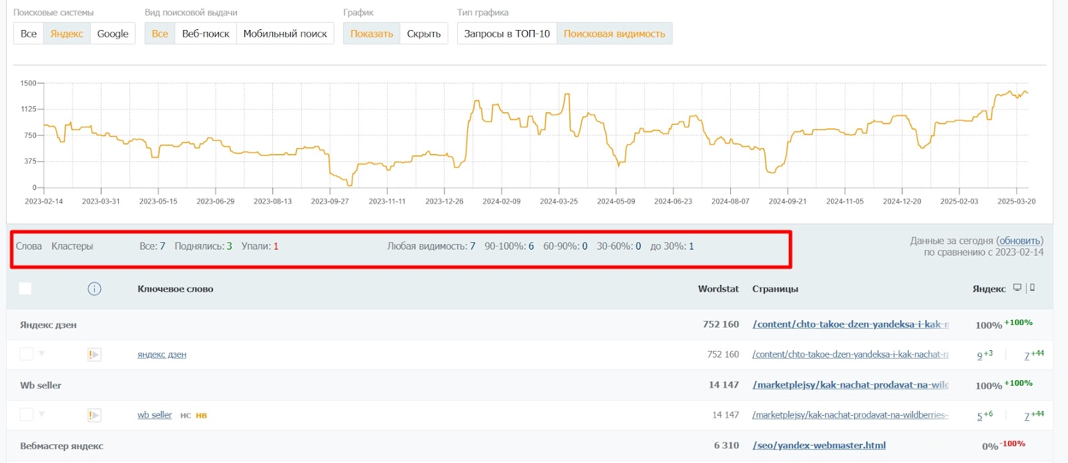Click the desktop monitor icon near Яндекс
This screenshot has width=1068, height=463.
1017,288
